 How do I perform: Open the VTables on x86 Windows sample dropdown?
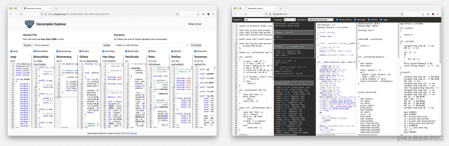click(151, 45)
